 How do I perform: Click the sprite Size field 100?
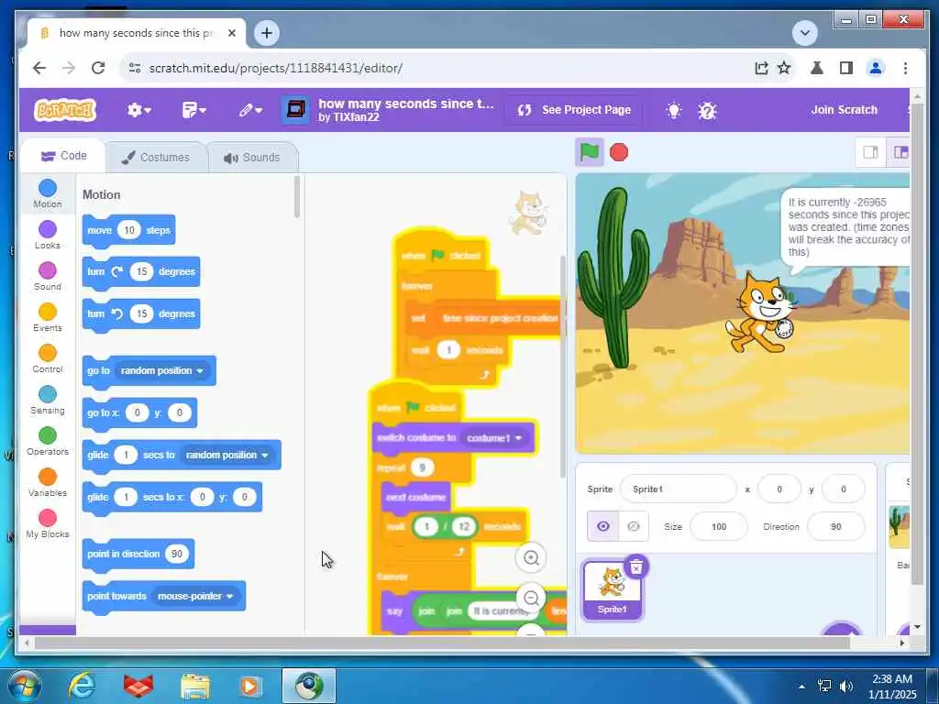click(x=719, y=527)
